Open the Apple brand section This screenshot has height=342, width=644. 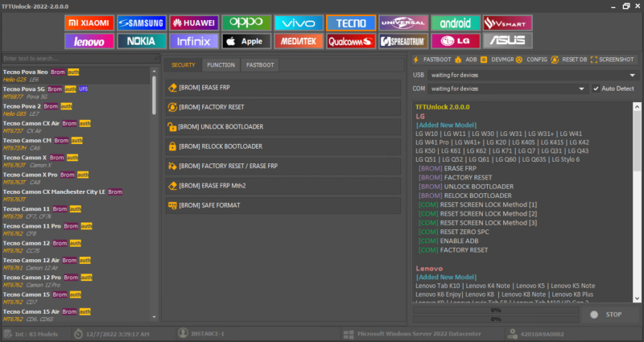246,41
